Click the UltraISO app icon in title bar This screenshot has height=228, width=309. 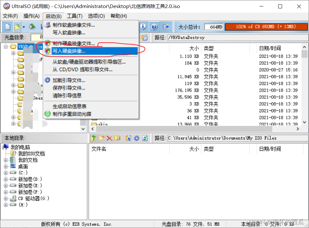(6, 6)
